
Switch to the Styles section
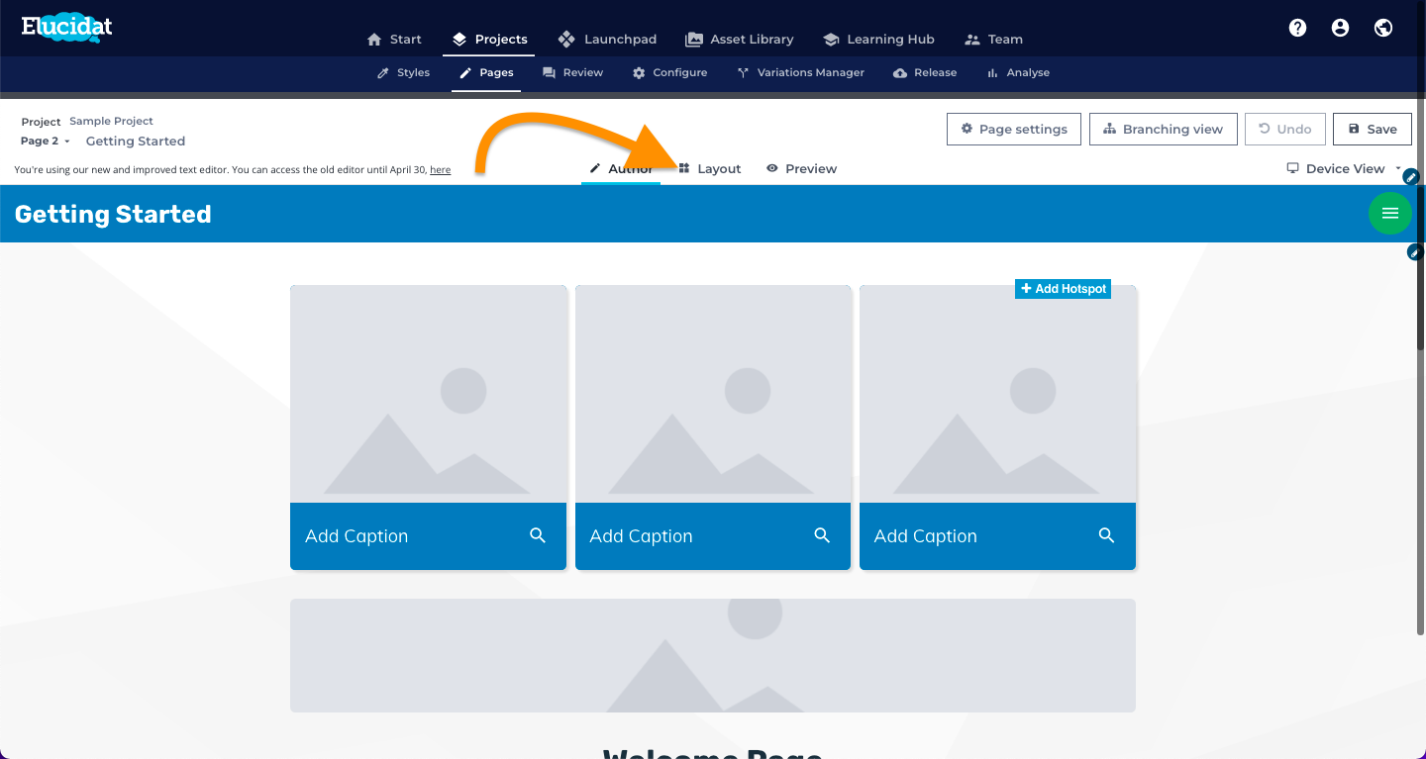(x=403, y=72)
